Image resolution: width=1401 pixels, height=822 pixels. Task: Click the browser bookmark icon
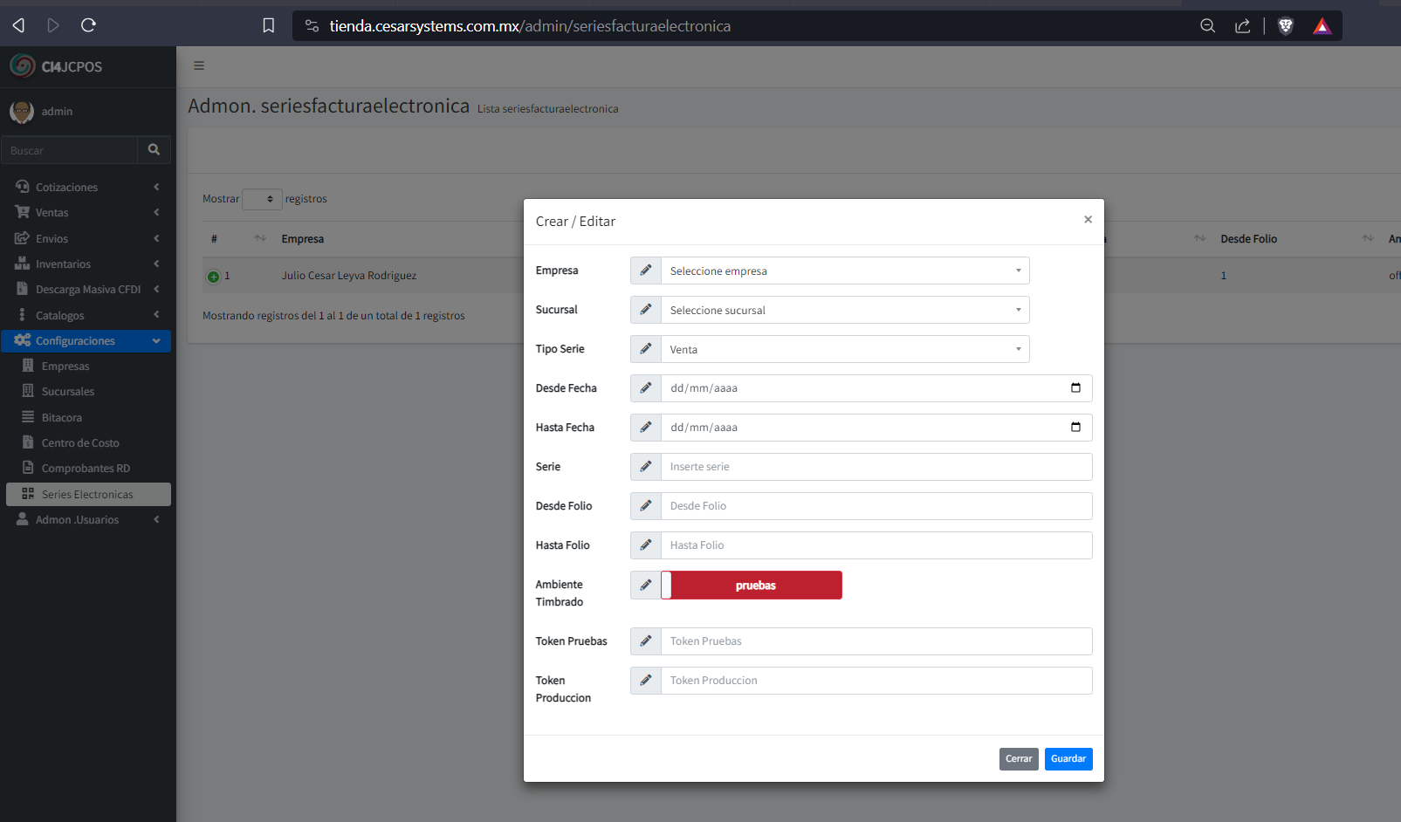[x=269, y=25]
